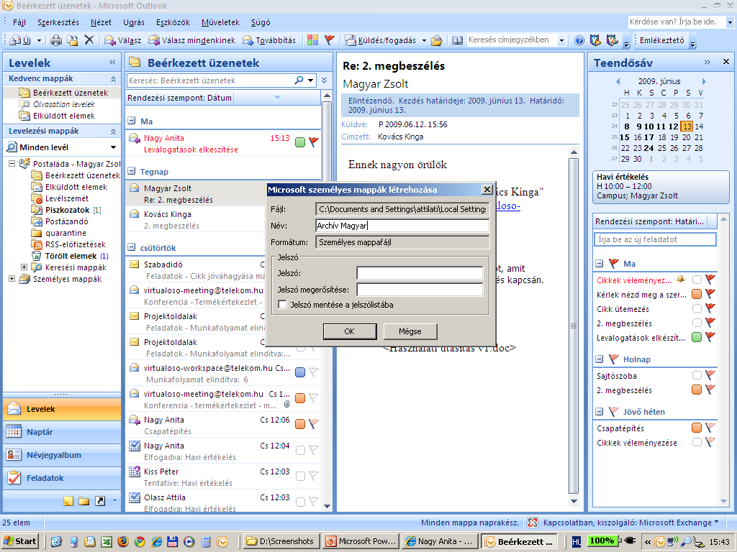Viewport: 737px width, 552px height.
Task: Open the Fájl menu
Action: point(19,22)
